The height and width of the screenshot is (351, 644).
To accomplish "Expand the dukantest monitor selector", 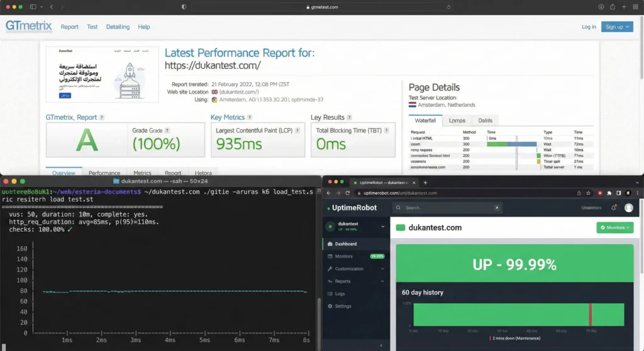I will pyautogui.click(x=382, y=226).
